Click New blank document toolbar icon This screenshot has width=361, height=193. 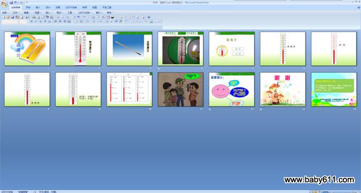click(x=3, y=17)
